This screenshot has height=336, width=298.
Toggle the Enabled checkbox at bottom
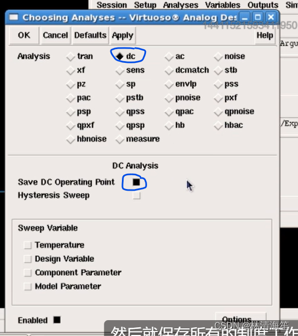(x=57, y=320)
